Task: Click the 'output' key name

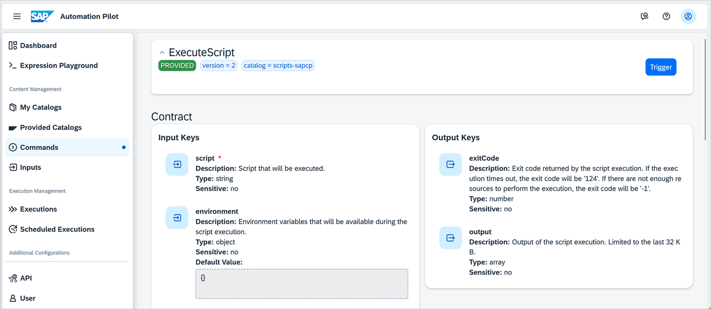Action: coord(480,232)
